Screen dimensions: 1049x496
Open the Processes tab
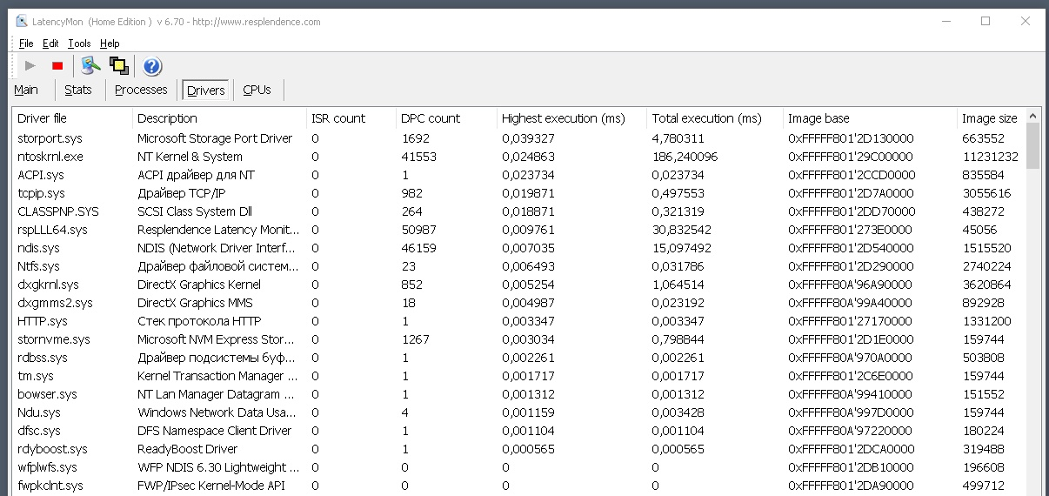tap(141, 90)
